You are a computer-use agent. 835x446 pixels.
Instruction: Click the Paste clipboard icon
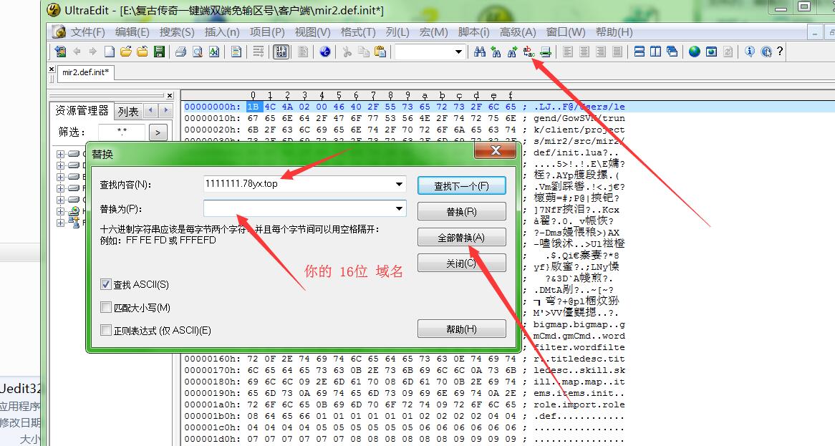[380, 52]
